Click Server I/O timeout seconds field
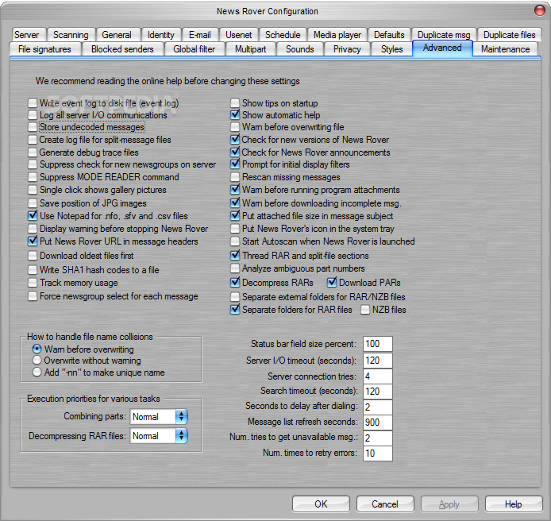 [378, 361]
